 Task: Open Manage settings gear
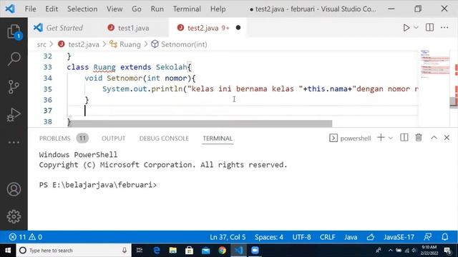pos(14,216)
